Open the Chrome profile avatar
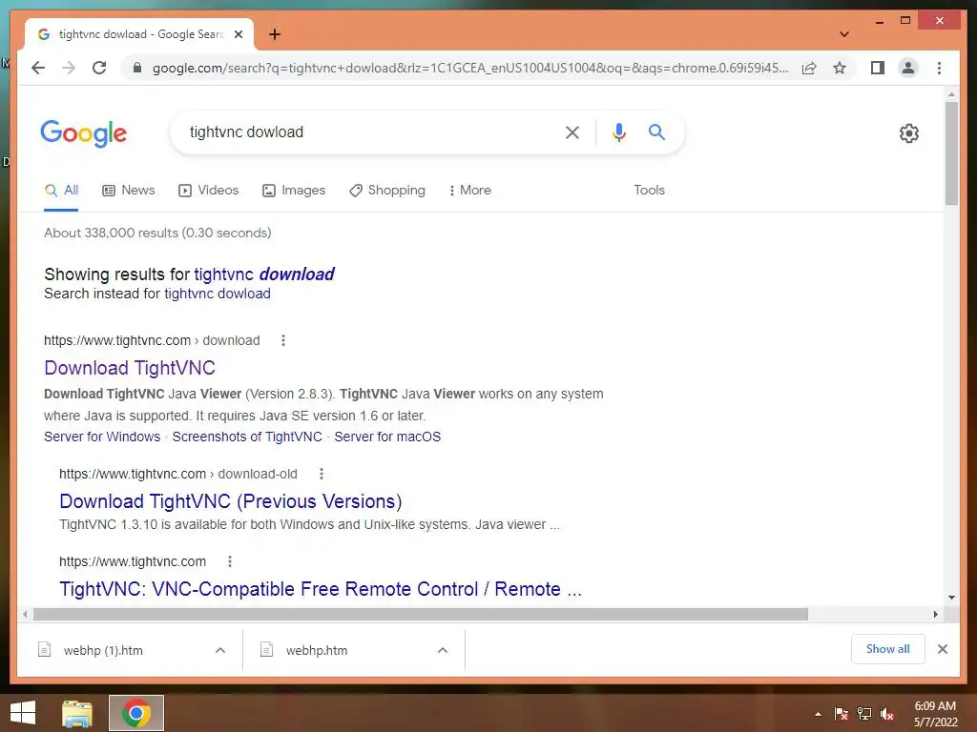The image size is (977, 732). 908,68
